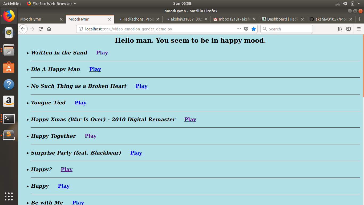Play Happy Xmas (War Is Over)
The height and width of the screenshot is (205, 364).
coord(190,119)
